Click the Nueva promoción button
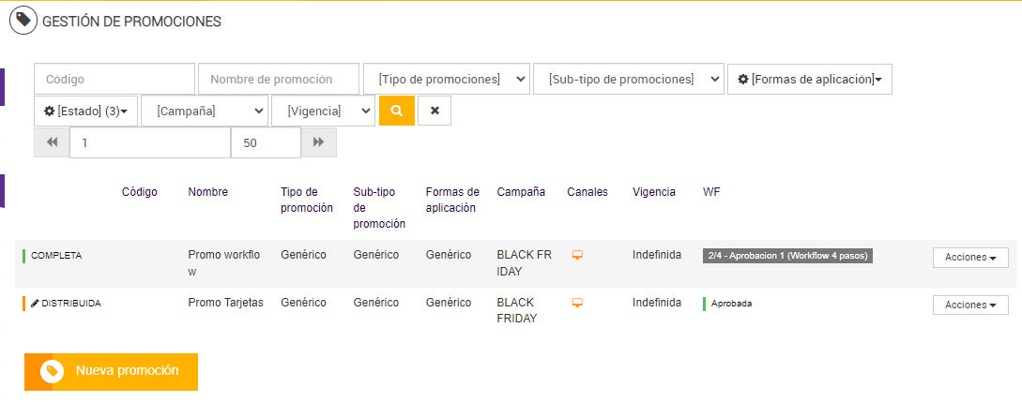This screenshot has height=402, width=1022. tap(111, 371)
